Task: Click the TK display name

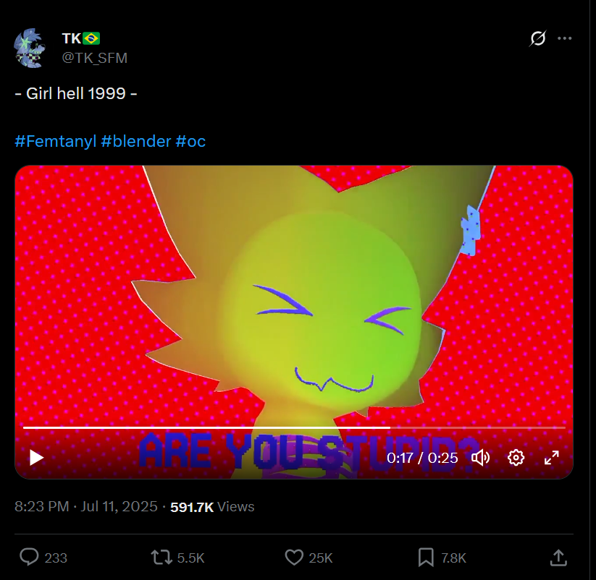Action: click(72, 38)
